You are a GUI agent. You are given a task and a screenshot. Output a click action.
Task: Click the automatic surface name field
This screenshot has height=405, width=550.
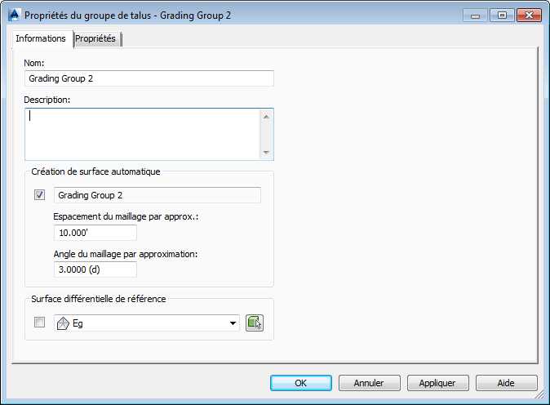[x=157, y=195]
